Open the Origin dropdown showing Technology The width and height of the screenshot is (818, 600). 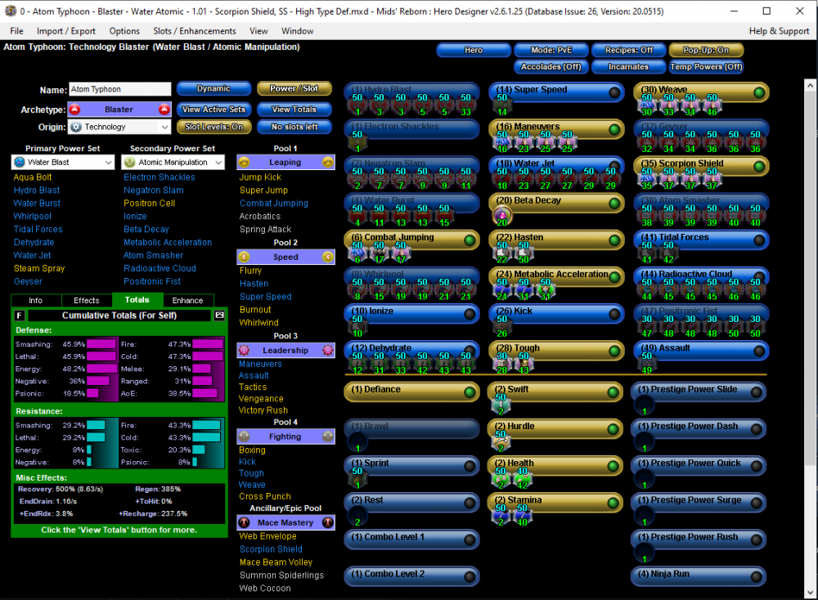click(119, 127)
